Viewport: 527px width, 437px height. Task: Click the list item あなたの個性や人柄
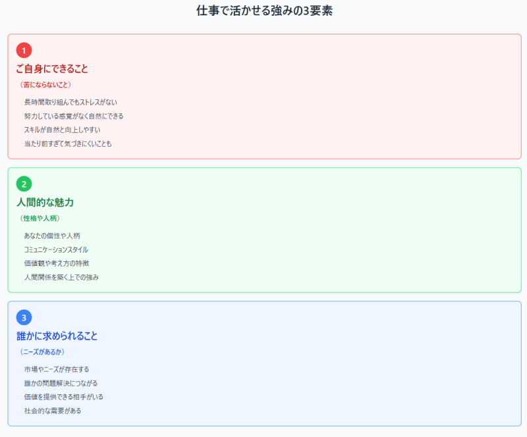click(x=52, y=236)
